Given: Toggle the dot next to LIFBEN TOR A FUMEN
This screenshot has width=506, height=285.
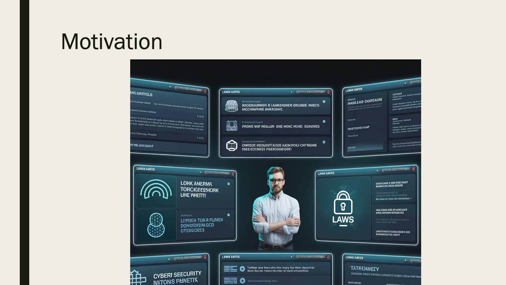Looking at the screenshot, I should (228, 215).
